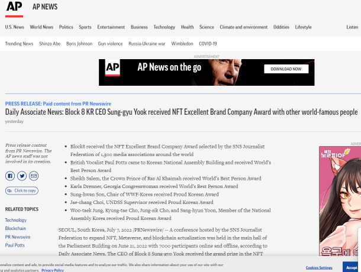This screenshot has width=361, height=272.
Task: Open the Gun violence trending topic
Action: click(110, 44)
